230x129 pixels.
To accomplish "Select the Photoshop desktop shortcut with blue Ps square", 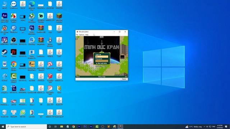I will click(x=32, y=29).
